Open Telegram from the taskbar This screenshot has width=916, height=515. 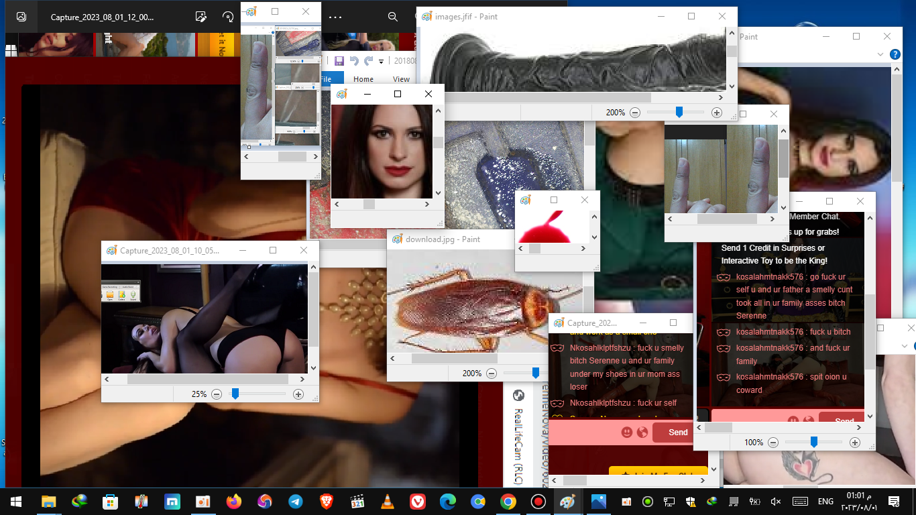pos(295,502)
